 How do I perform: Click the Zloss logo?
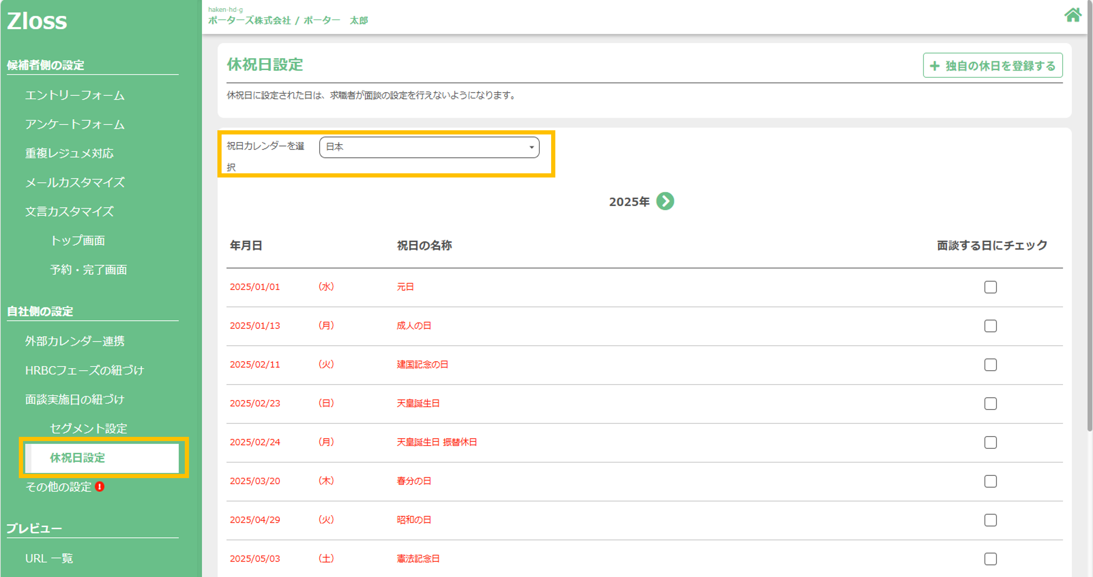37,21
